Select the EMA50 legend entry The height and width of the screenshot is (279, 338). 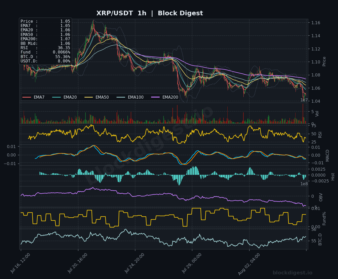click(x=96, y=97)
